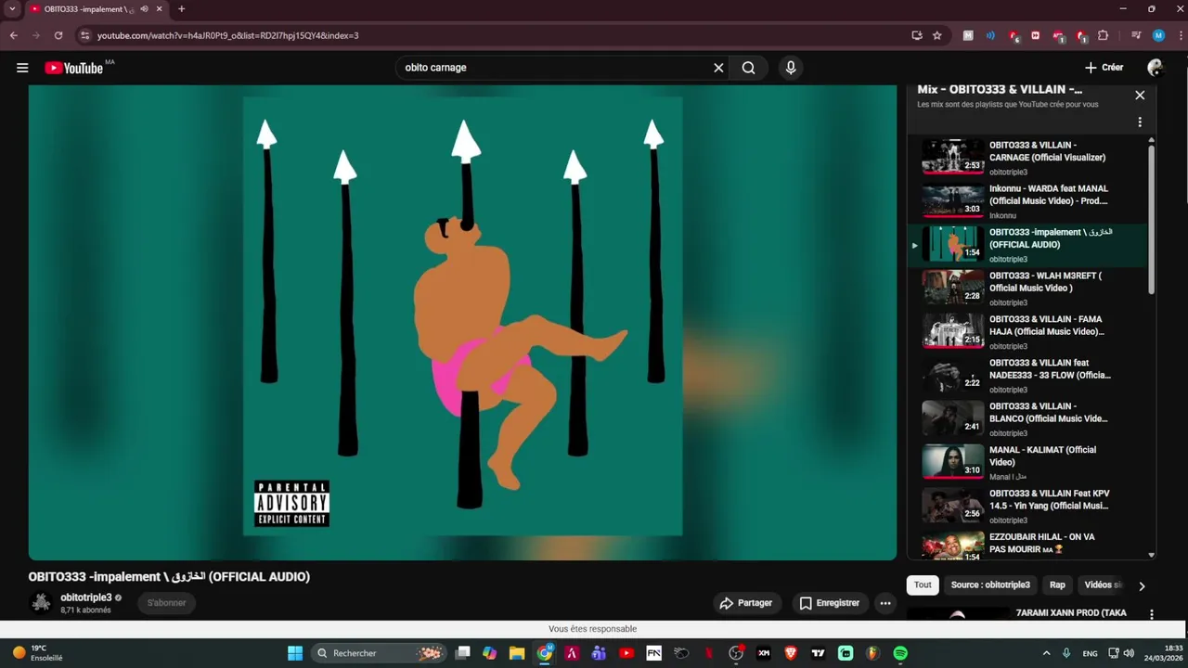The image size is (1188, 668).
Task: Close the Mix playlist panel
Action: click(x=1140, y=95)
